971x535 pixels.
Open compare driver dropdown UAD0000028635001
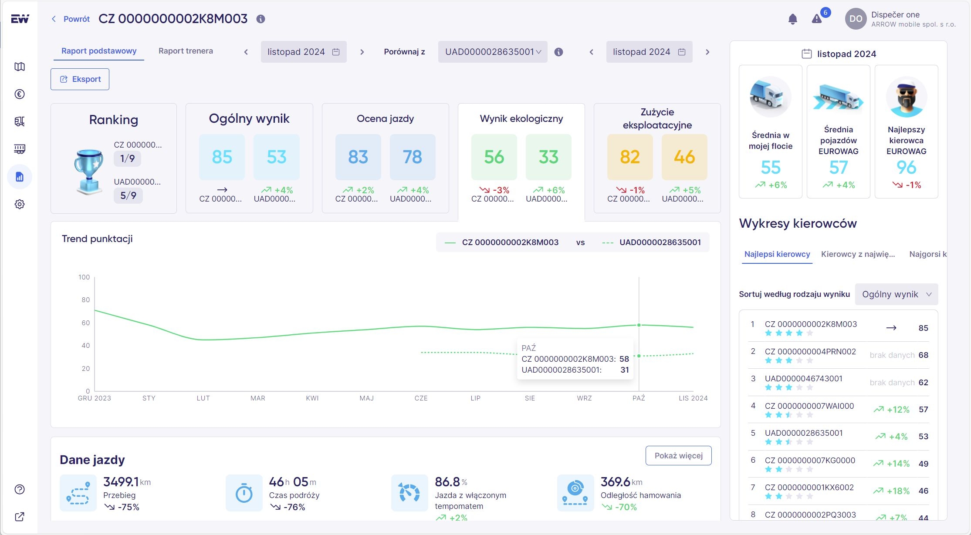[493, 52]
